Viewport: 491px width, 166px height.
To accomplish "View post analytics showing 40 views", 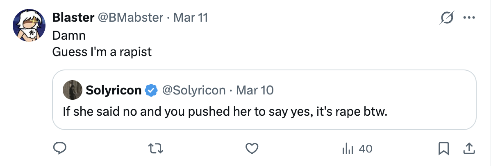I will (357, 149).
